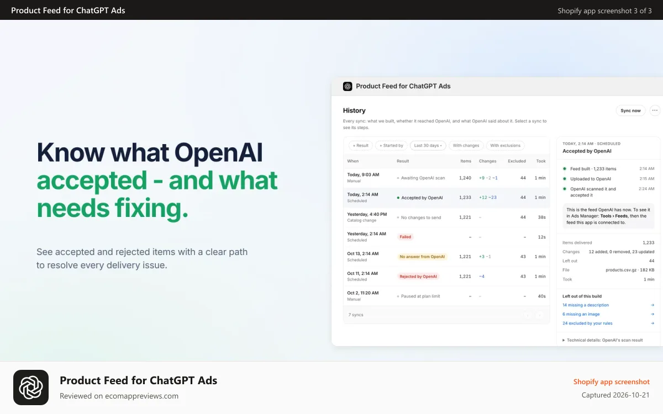Click the Failed status badge

point(406,237)
